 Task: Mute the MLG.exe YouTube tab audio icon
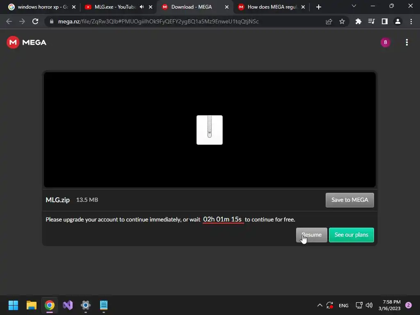(x=142, y=7)
